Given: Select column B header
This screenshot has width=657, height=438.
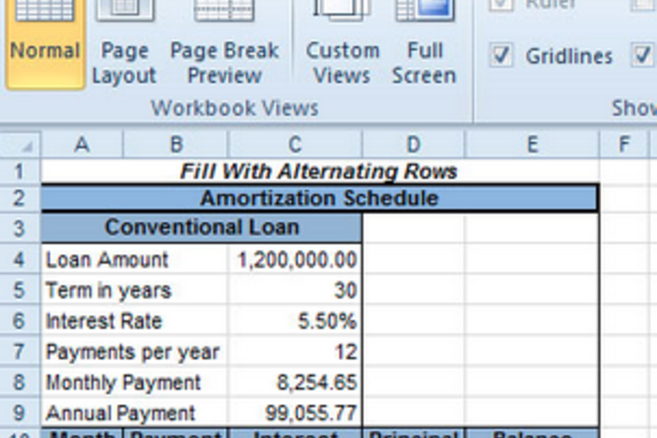Looking at the screenshot, I should point(176,145).
